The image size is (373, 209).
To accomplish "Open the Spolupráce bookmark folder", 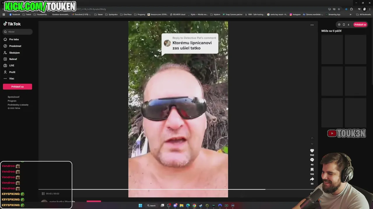I will [x=111, y=15].
